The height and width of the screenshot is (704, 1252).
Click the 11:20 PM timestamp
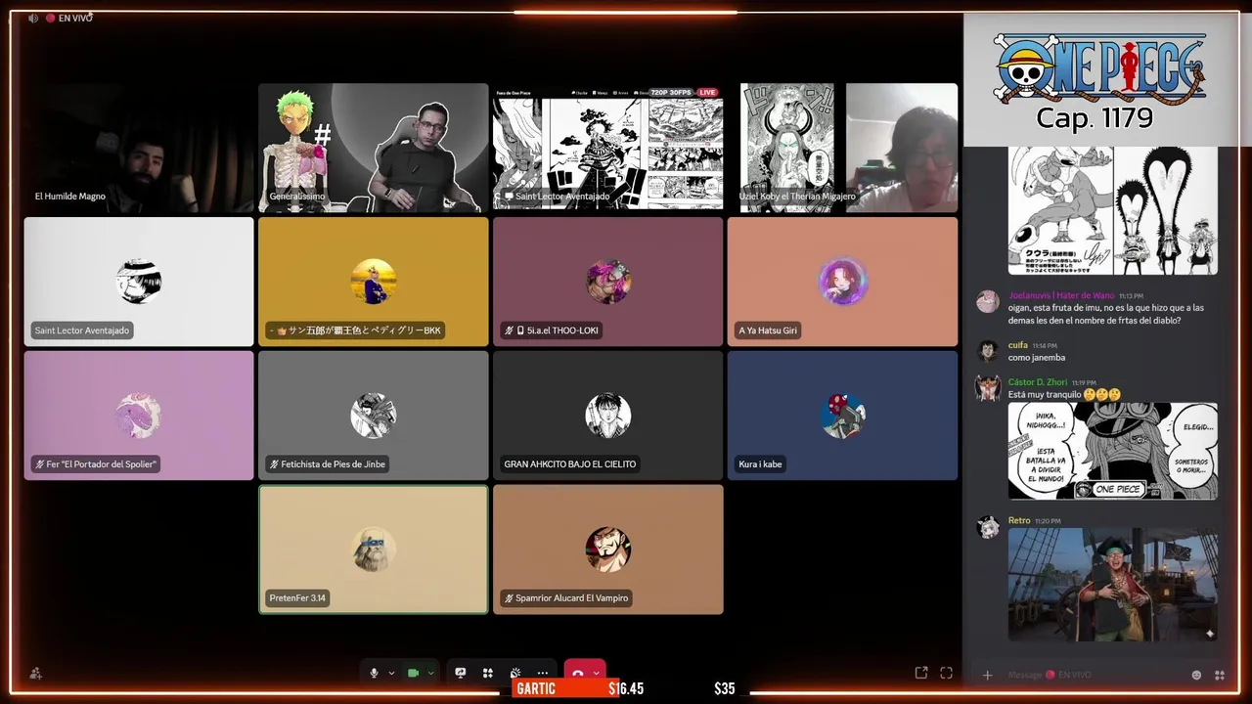tap(1048, 522)
